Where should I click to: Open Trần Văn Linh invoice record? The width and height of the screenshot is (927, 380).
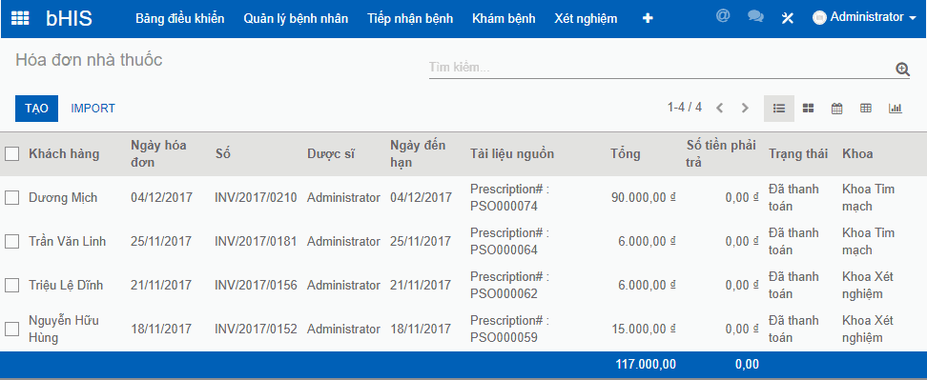(x=68, y=241)
